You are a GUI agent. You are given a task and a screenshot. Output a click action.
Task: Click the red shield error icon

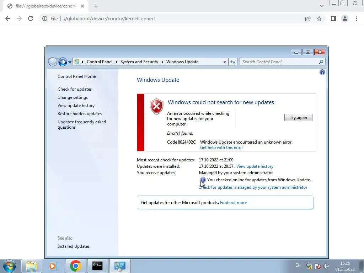tap(157, 106)
